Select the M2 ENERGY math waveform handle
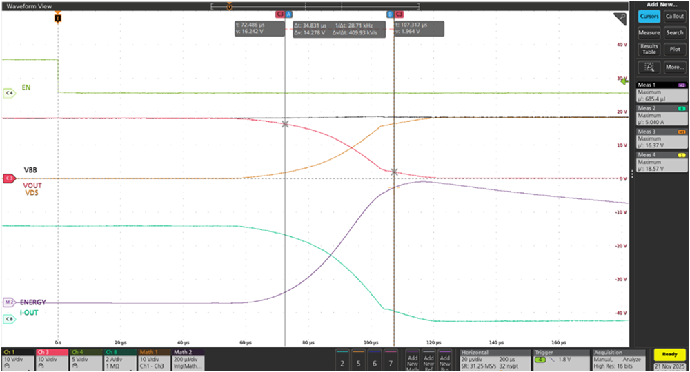 9,302
